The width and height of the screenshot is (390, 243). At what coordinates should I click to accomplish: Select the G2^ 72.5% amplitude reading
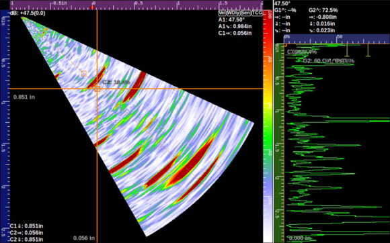tap(323, 11)
